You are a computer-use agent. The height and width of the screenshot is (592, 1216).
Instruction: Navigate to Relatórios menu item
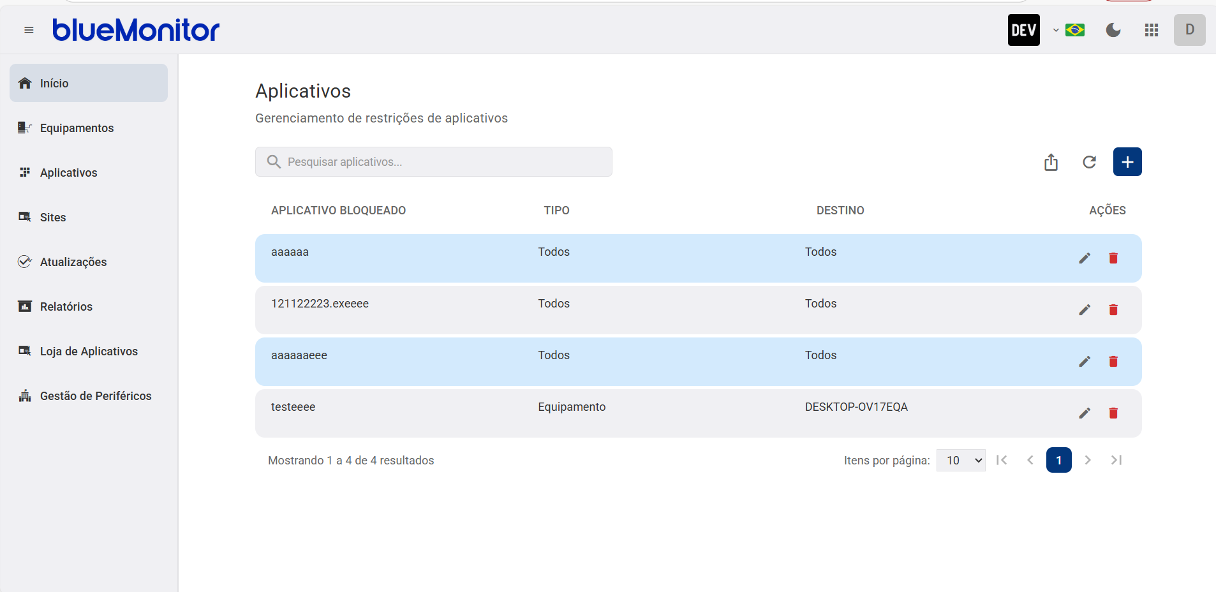(x=66, y=307)
